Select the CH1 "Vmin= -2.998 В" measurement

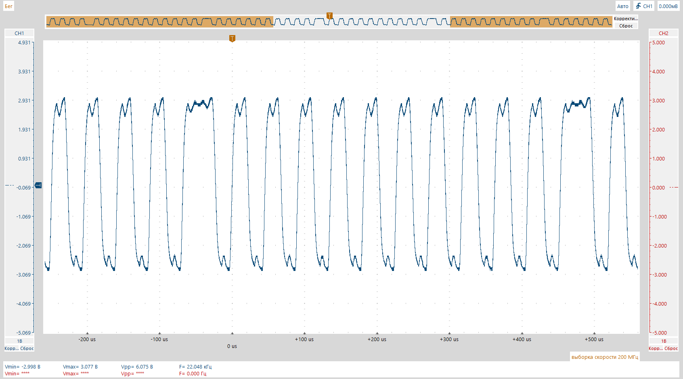[x=23, y=367]
